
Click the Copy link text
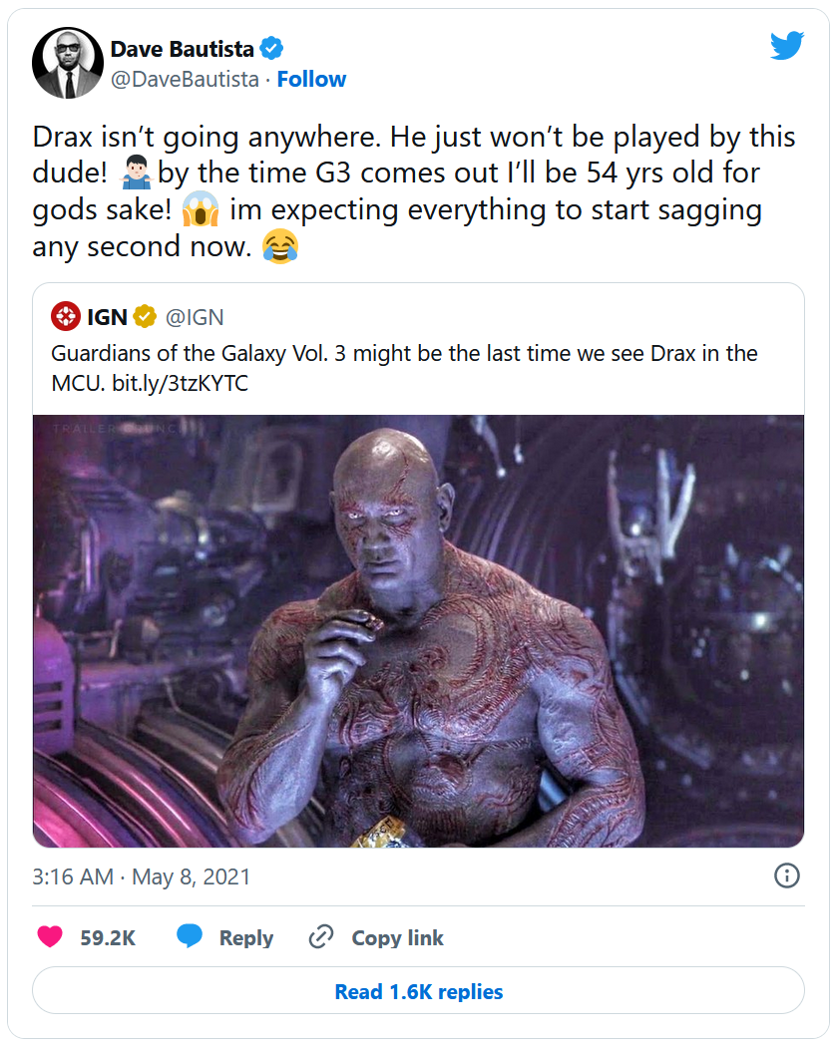point(397,938)
